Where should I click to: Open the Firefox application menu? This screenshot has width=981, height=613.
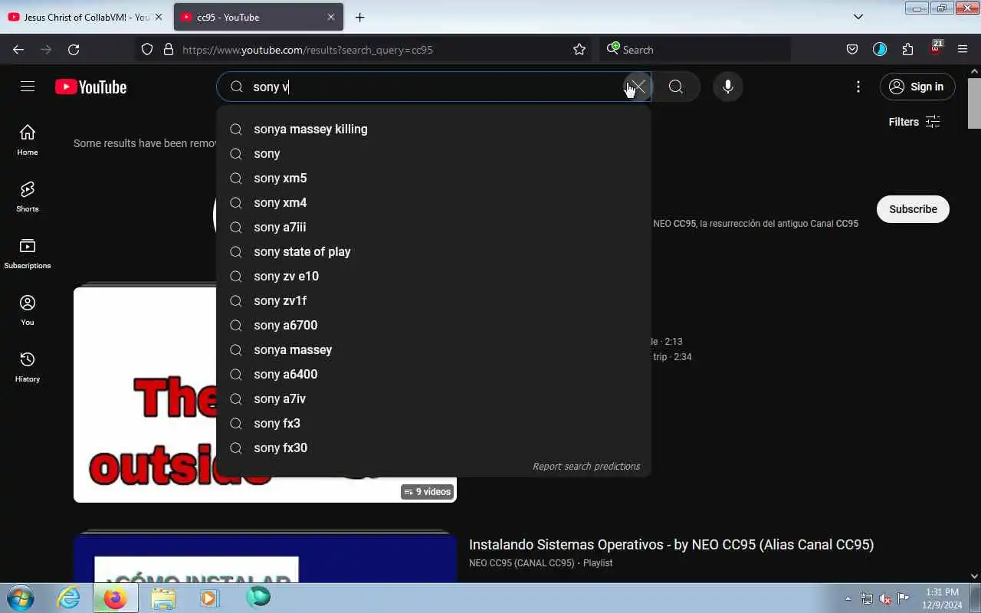pos(963,50)
